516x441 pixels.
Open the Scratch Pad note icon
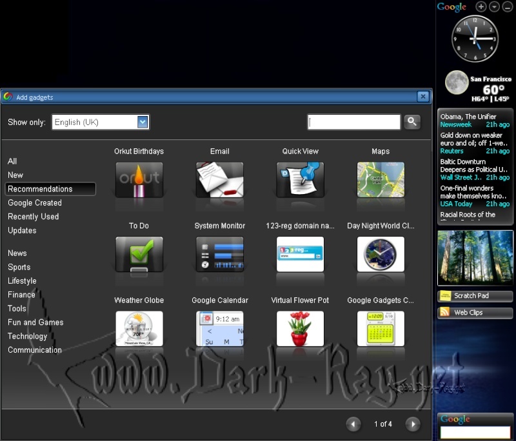point(445,296)
